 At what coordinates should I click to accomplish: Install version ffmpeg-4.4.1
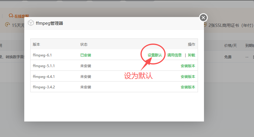[x=188, y=76]
